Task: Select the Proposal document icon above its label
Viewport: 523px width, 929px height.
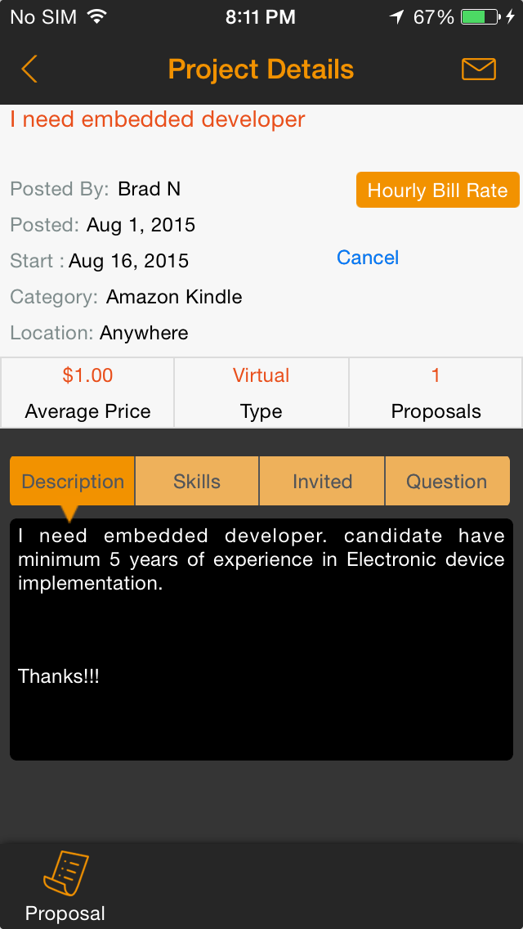Action: click(65, 873)
